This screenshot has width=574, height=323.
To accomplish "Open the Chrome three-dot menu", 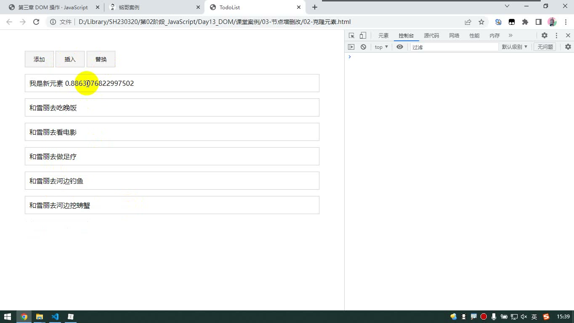I will tap(565, 22).
